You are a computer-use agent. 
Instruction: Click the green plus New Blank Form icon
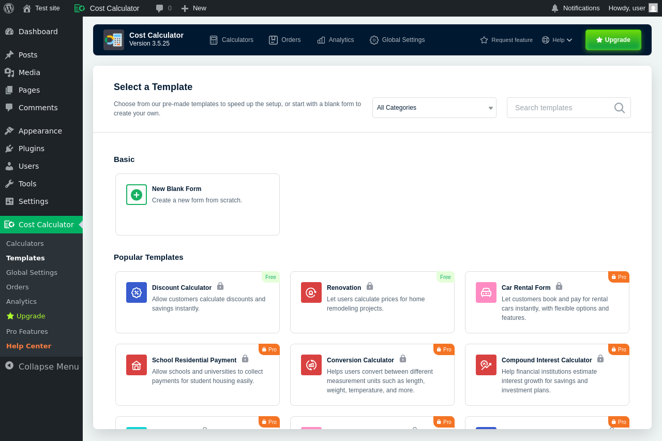point(137,195)
